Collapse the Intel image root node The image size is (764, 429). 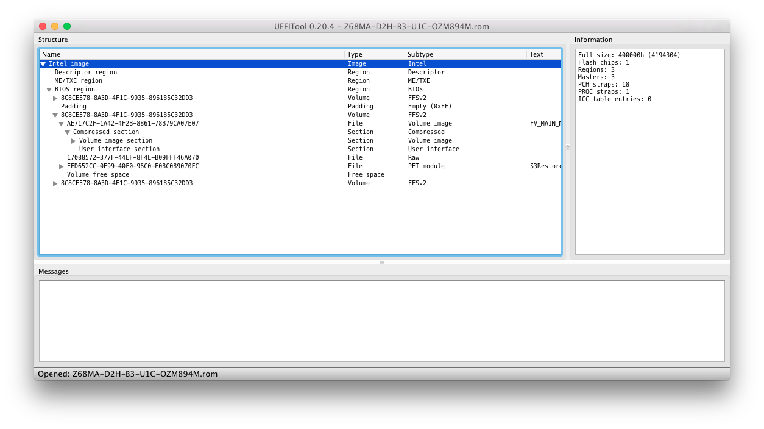(x=43, y=64)
